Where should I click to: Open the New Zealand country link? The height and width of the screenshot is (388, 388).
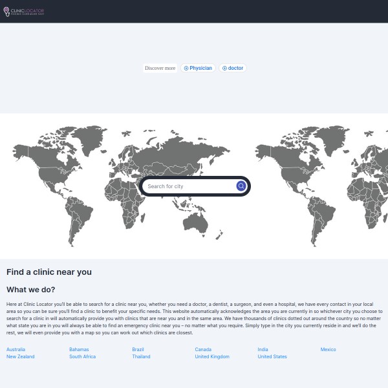(21, 356)
